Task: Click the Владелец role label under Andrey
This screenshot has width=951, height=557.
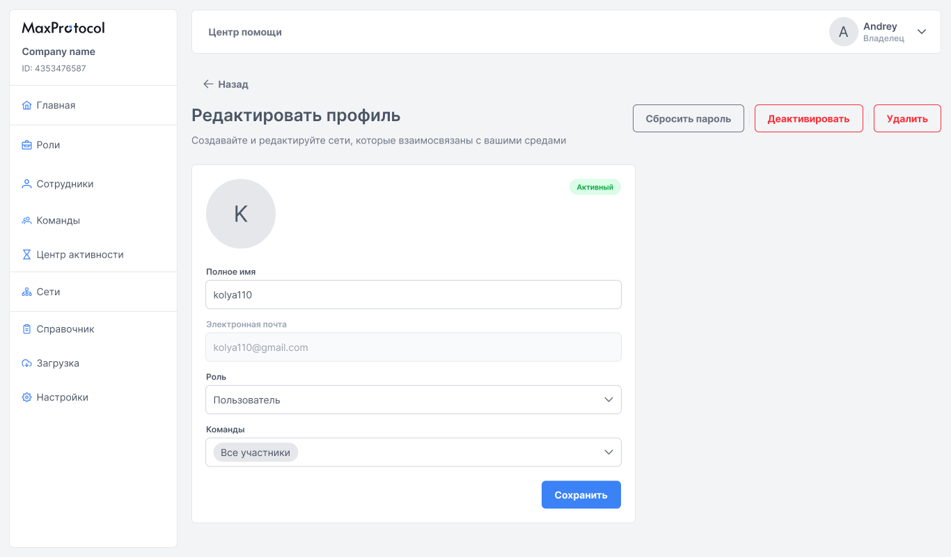Action: [883, 39]
